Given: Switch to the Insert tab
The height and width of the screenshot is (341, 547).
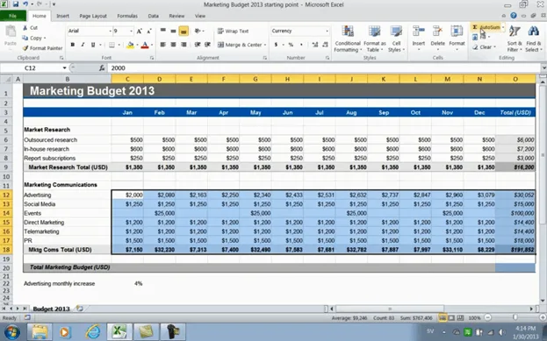Looking at the screenshot, I should [63, 16].
